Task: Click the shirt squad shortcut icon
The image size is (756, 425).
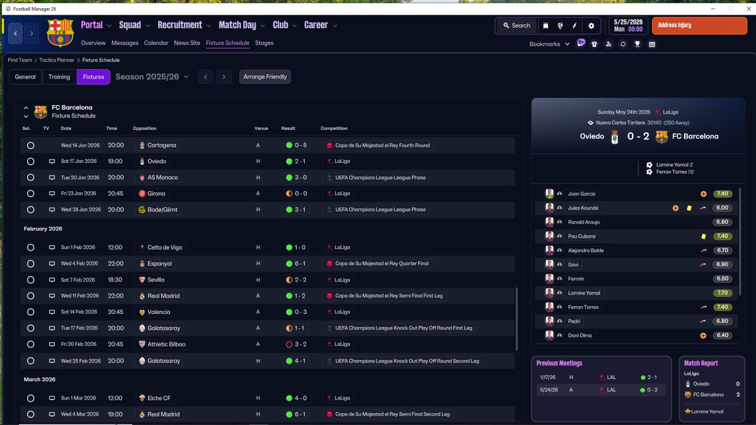Action: (594, 44)
